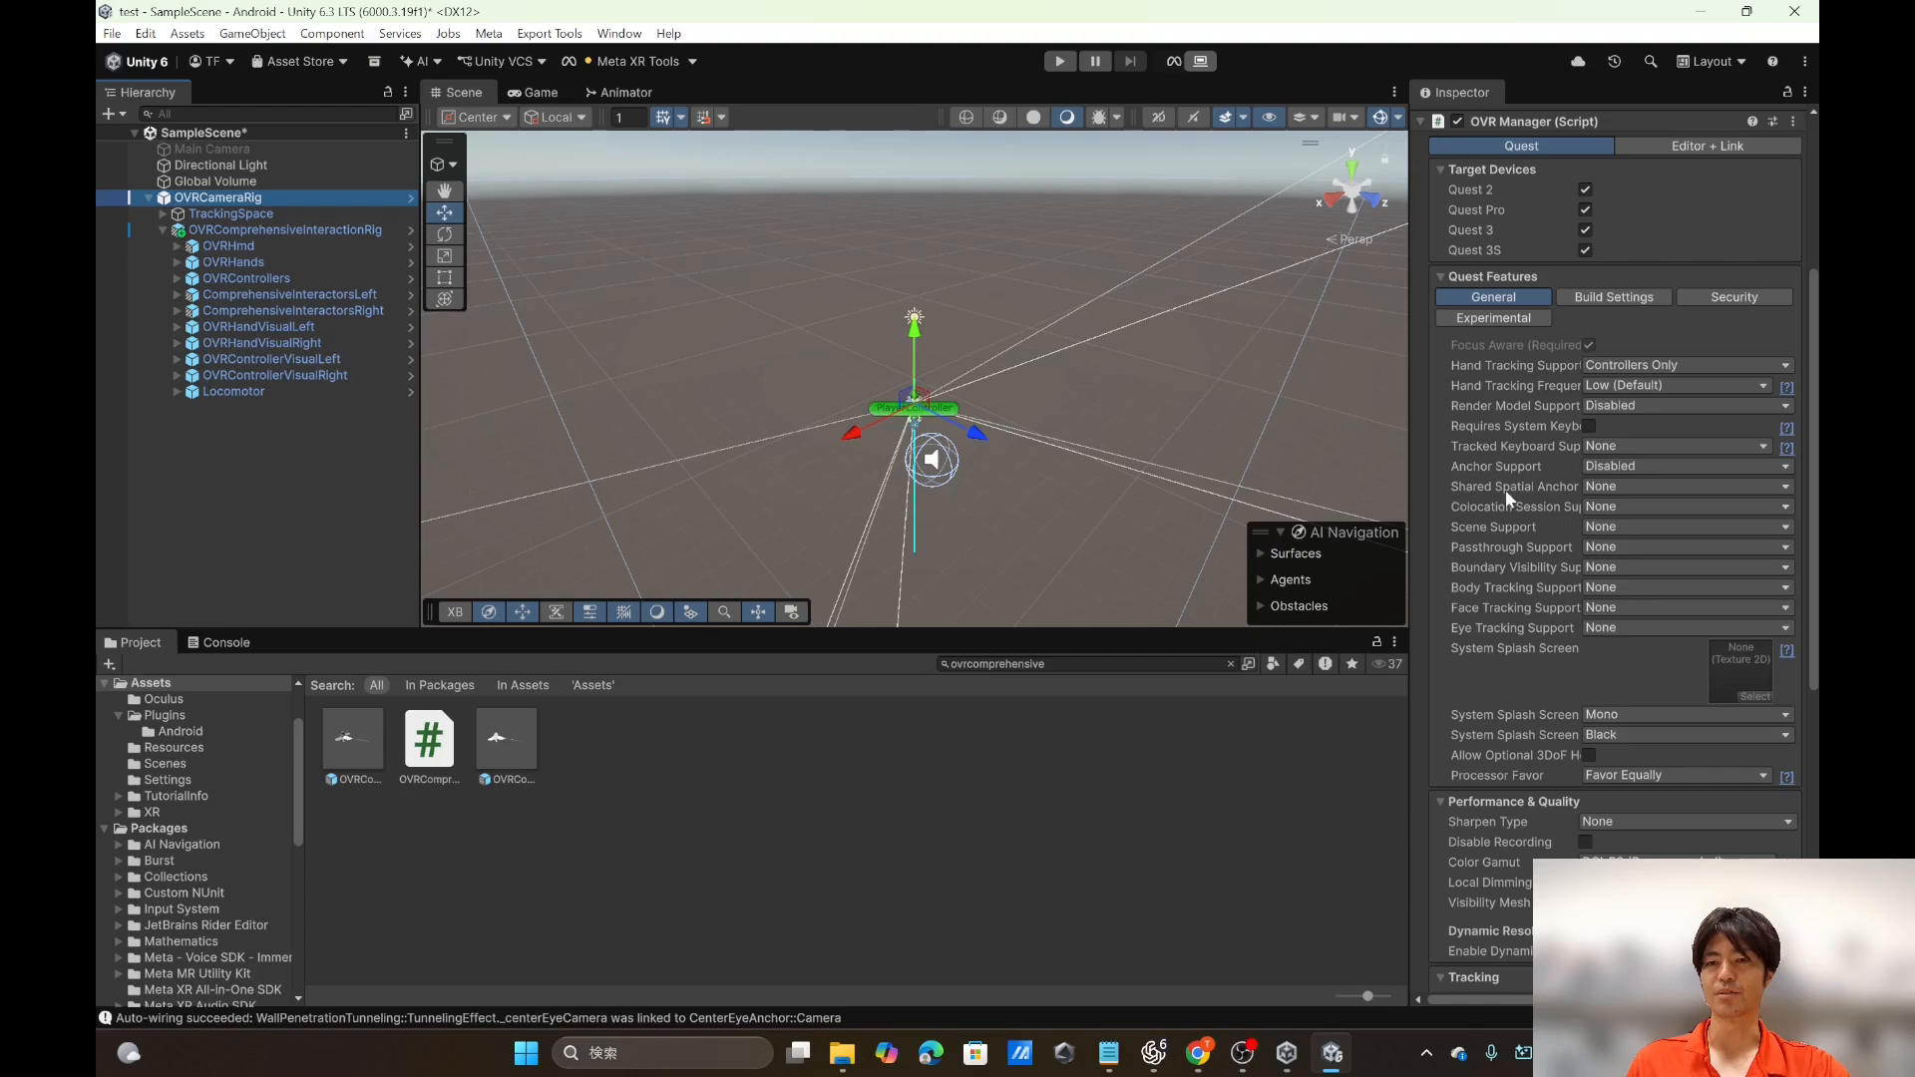This screenshot has height=1077, width=1915.
Task: Open Experimental quest features tab
Action: click(x=1493, y=318)
